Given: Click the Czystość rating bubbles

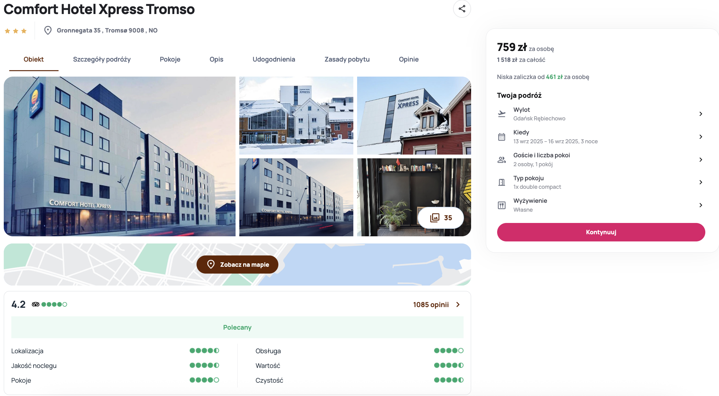Looking at the screenshot, I should (x=449, y=380).
